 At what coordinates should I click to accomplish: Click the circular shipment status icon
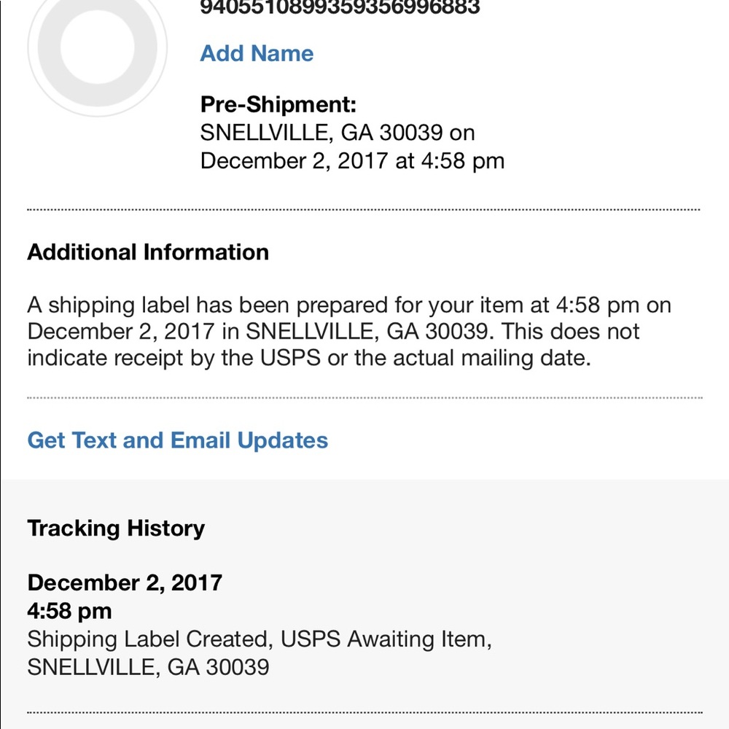(x=97, y=48)
